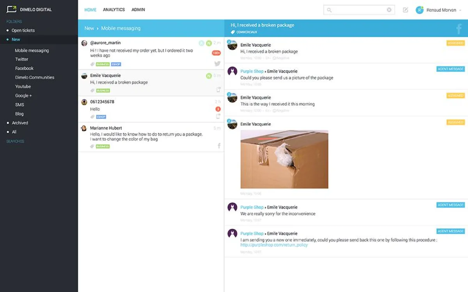Select the Open tickets folder

23,30
